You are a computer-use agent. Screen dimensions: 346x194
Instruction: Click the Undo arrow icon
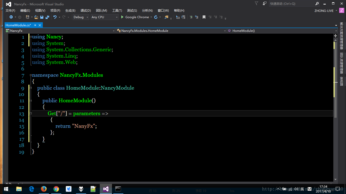click(x=55, y=17)
